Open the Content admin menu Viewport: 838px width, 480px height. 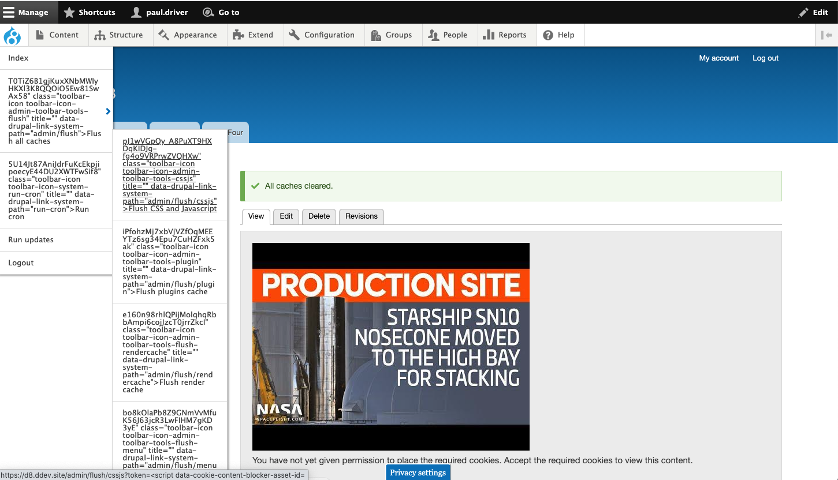click(x=57, y=35)
